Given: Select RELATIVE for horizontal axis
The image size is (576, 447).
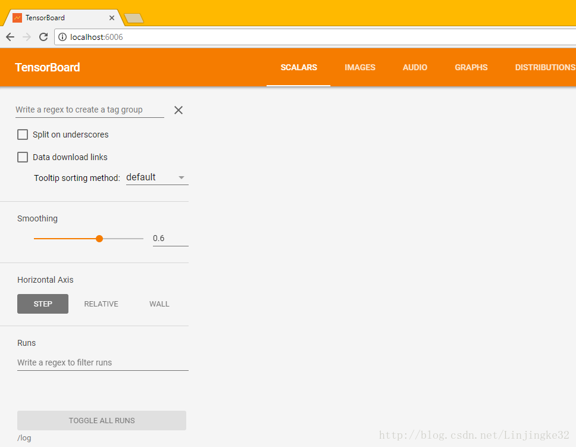Looking at the screenshot, I should pos(101,304).
